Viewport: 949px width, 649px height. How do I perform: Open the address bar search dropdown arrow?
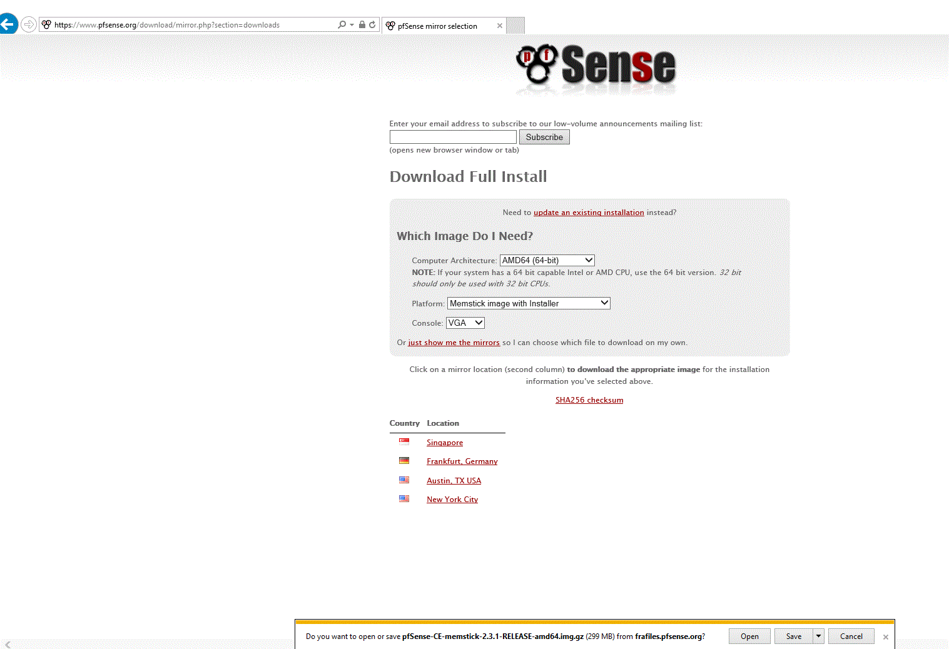click(x=352, y=25)
